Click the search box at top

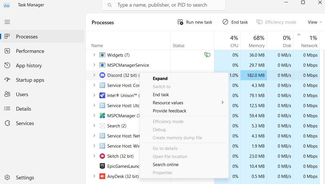[164, 5]
